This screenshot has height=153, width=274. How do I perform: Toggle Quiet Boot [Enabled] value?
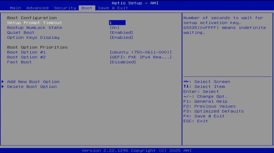click(122, 33)
